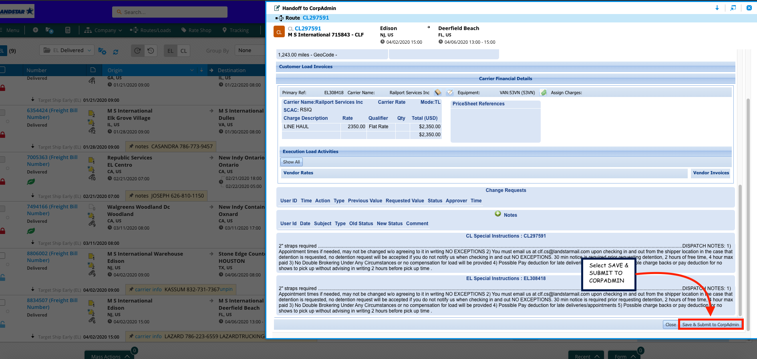The width and height of the screenshot is (757, 359).
Task: Click the add (plus circle) toolbar icon
Action: 36,30
